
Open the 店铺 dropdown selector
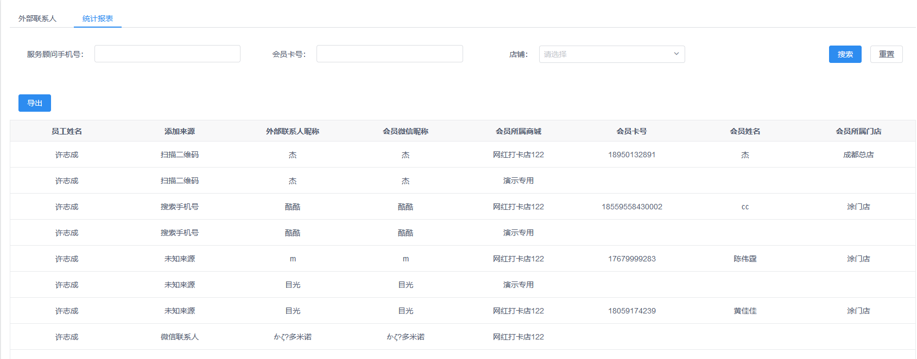pos(605,54)
